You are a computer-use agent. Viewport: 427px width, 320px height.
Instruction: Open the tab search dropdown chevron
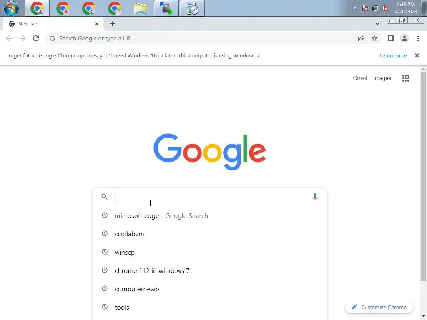377,24
